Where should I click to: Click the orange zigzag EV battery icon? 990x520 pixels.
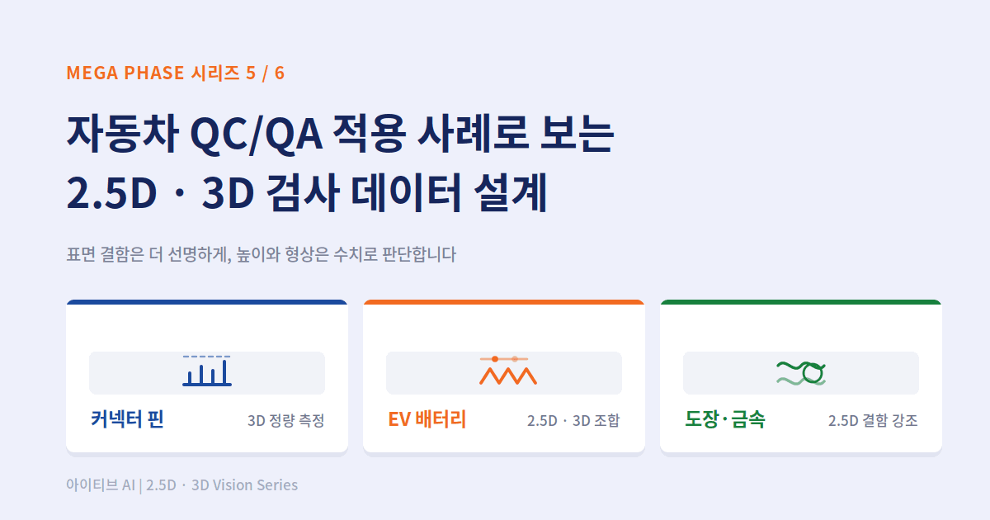[x=508, y=371]
